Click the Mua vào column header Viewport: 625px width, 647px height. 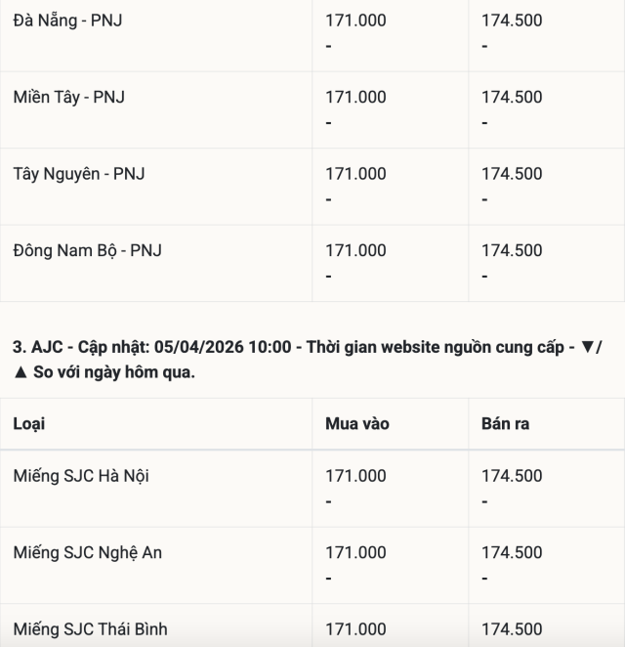pos(357,424)
